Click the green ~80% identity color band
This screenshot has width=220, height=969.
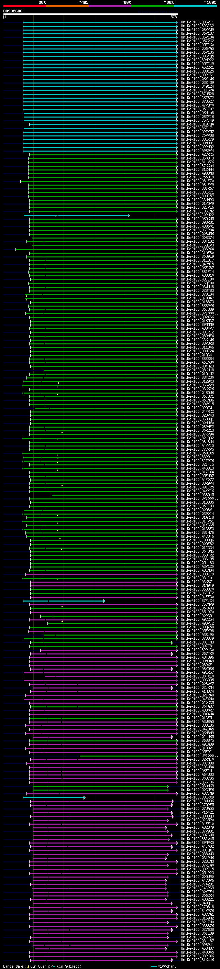pyautogui.click(x=153, y=6)
